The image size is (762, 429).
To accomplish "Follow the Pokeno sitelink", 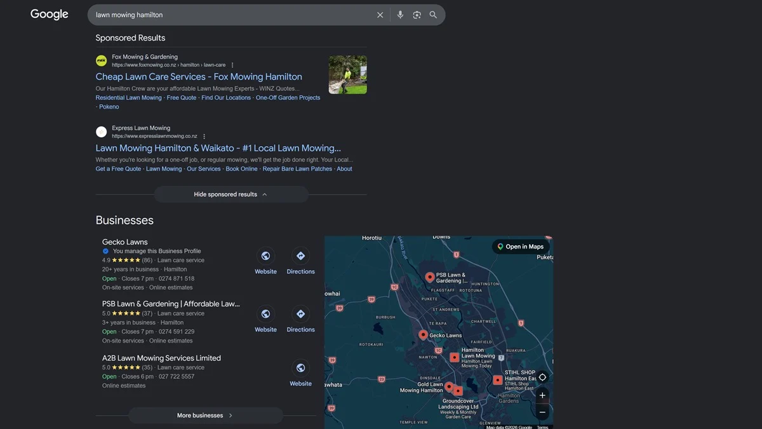I will click(109, 107).
